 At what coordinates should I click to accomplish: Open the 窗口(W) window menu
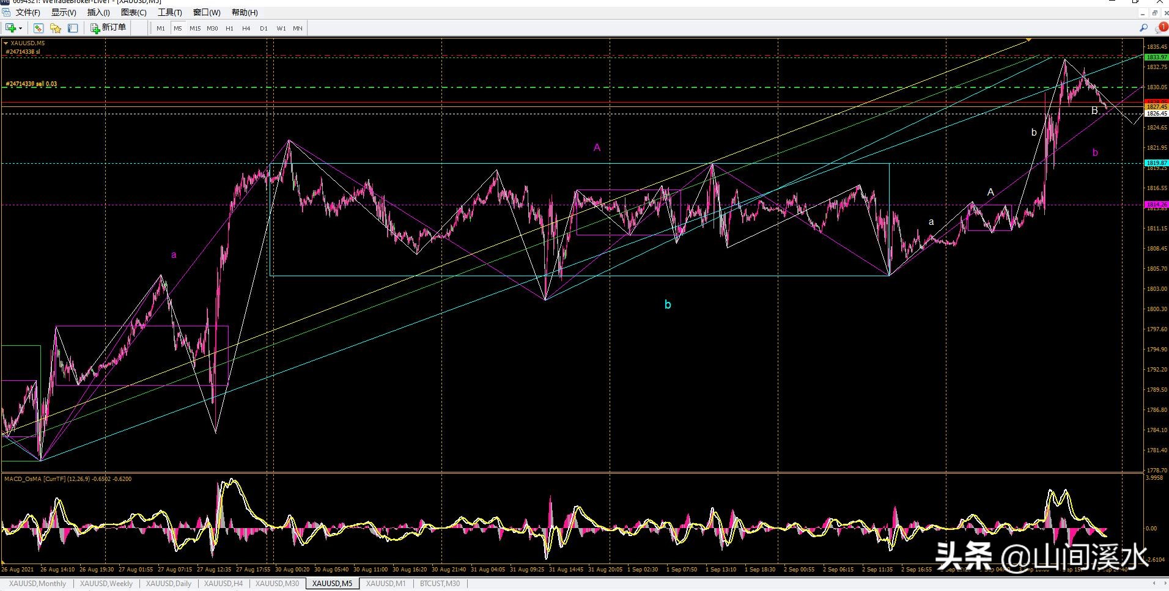(x=207, y=12)
